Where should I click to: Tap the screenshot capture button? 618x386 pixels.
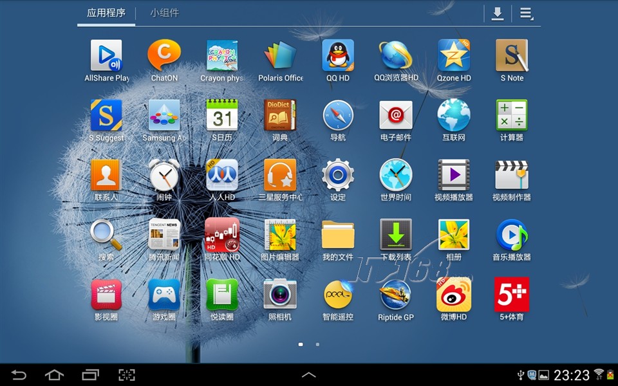(x=127, y=374)
